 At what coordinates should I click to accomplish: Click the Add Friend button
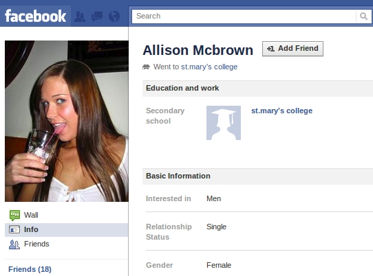click(x=292, y=49)
